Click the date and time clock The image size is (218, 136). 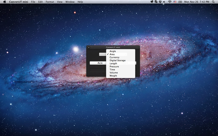[196, 2]
